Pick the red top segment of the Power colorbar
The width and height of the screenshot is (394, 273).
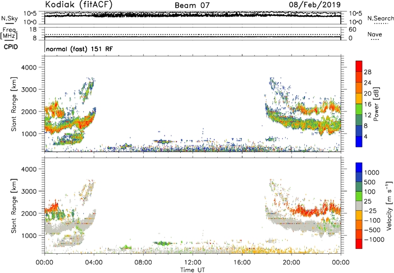coord(359,66)
